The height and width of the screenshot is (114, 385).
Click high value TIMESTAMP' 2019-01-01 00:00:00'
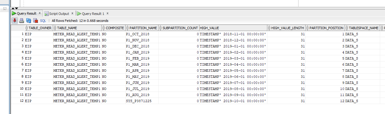pyautogui.click(x=233, y=46)
